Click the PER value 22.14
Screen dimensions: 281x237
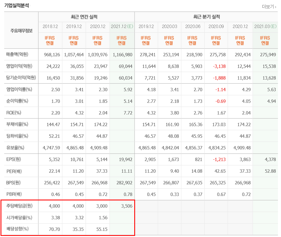click(54, 171)
